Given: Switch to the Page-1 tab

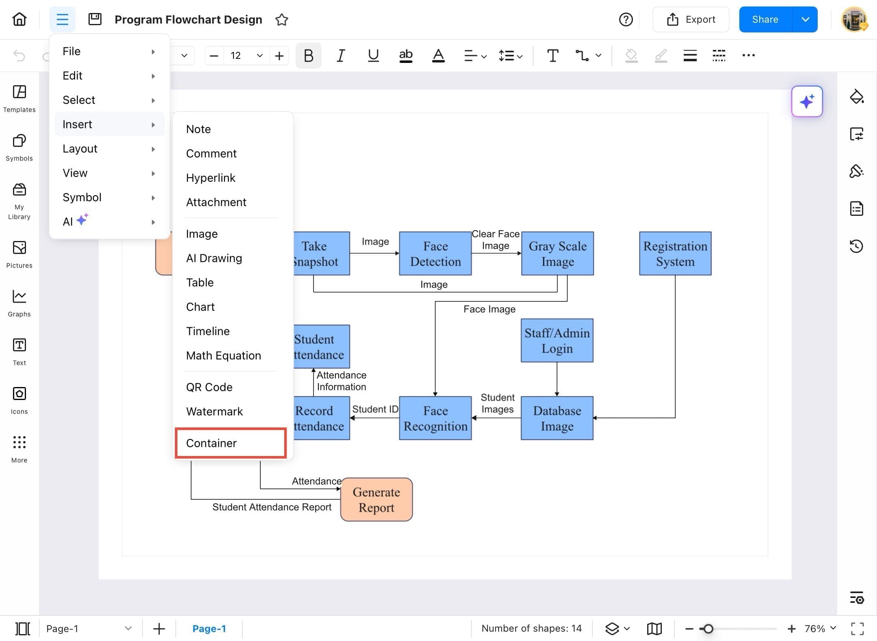Looking at the screenshot, I should click(209, 628).
